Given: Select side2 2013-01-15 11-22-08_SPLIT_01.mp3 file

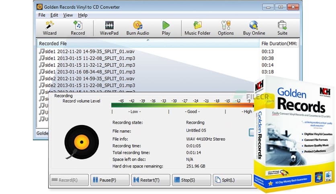Looking at the screenshot, I should coord(87,85).
